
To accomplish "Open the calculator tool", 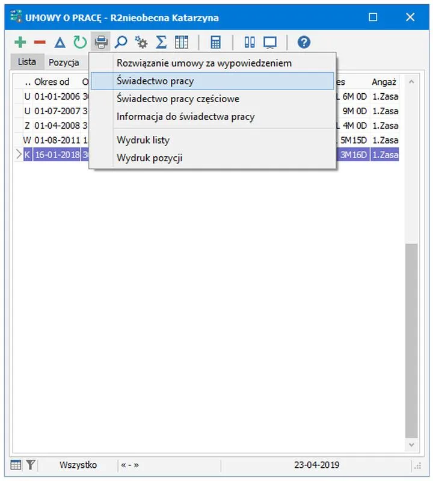I will point(215,42).
